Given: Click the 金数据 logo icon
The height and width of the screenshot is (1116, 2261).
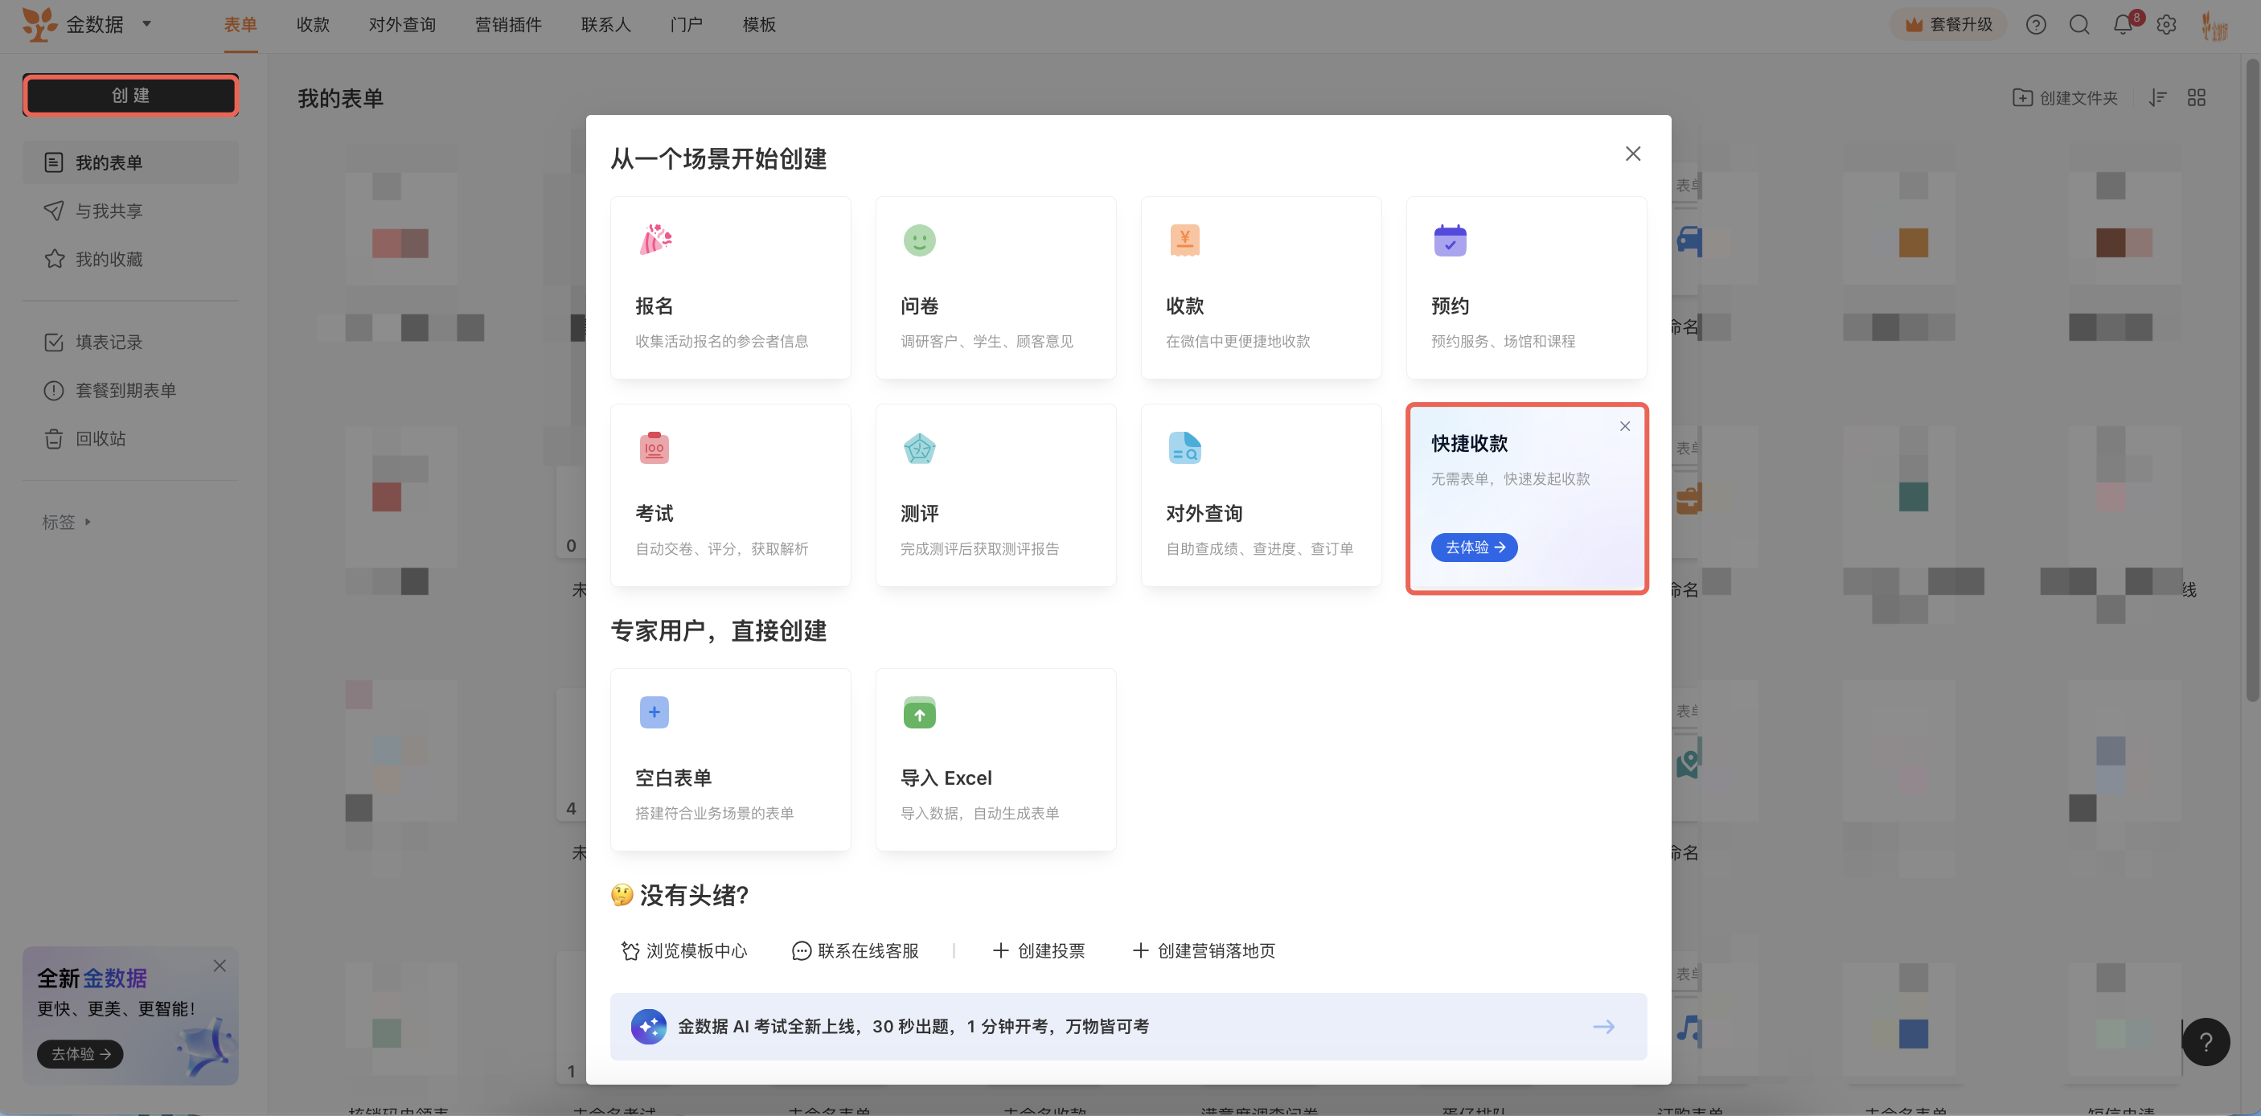Looking at the screenshot, I should (39, 25).
